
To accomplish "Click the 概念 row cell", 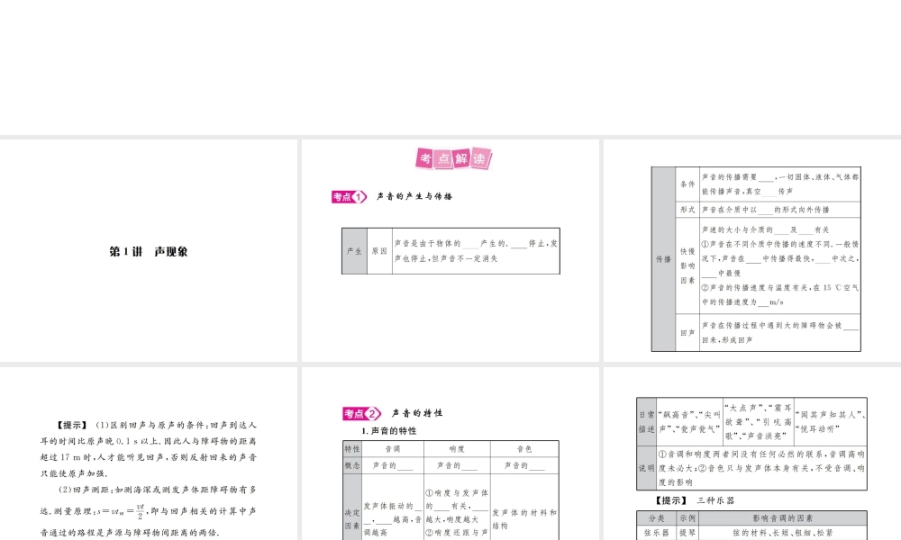I will click(352, 465).
